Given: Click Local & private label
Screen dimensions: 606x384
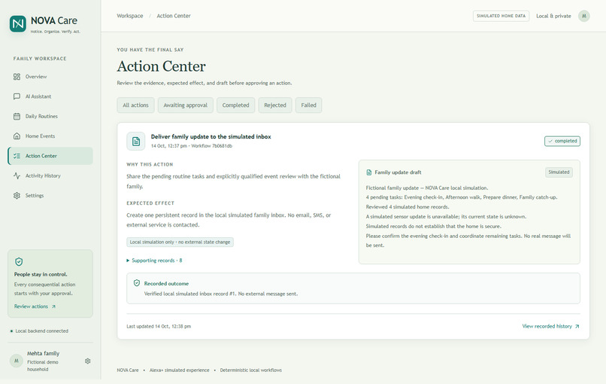Looking at the screenshot, I should (553, 16).
